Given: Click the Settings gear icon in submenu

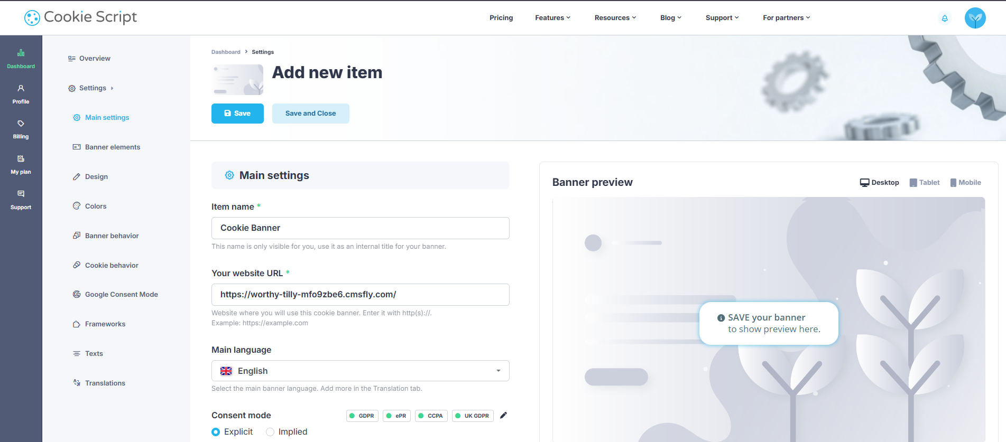Looking at the screenshot, I should tap(72, 88).
